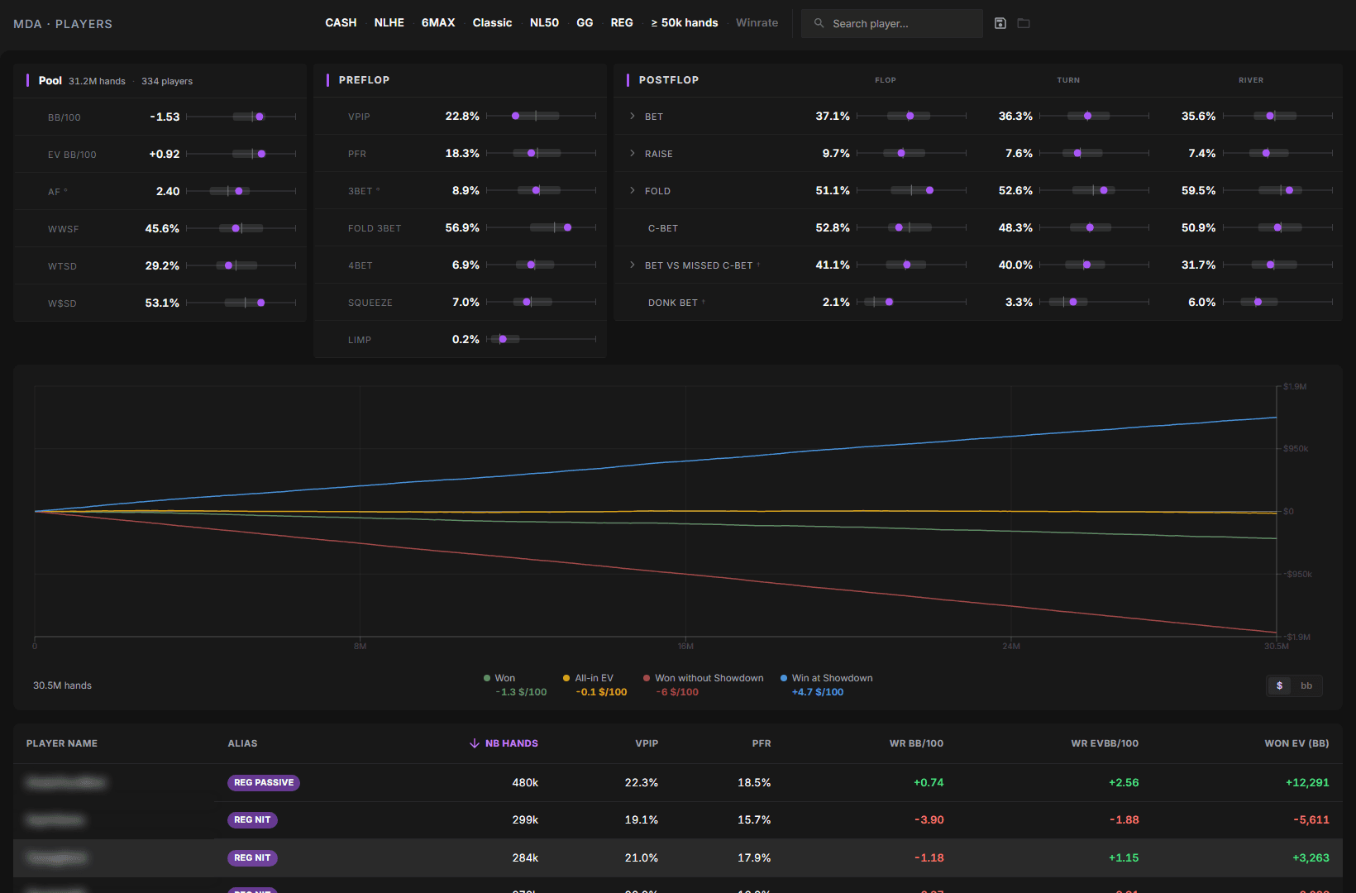1356x893 pixels.
Task: Choose the GG site filter
Action: point(585,23)
